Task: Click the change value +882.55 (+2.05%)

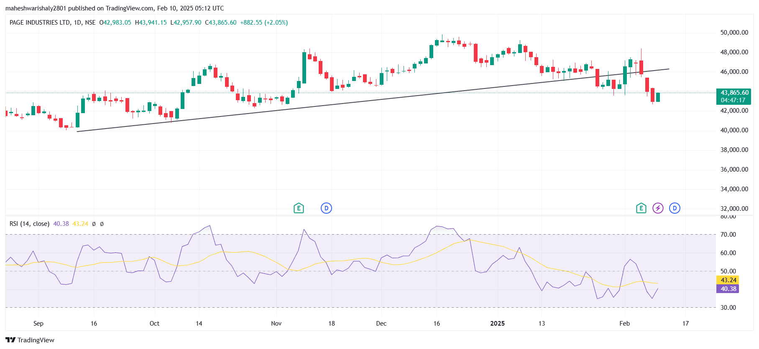Action: coord(264,23)
